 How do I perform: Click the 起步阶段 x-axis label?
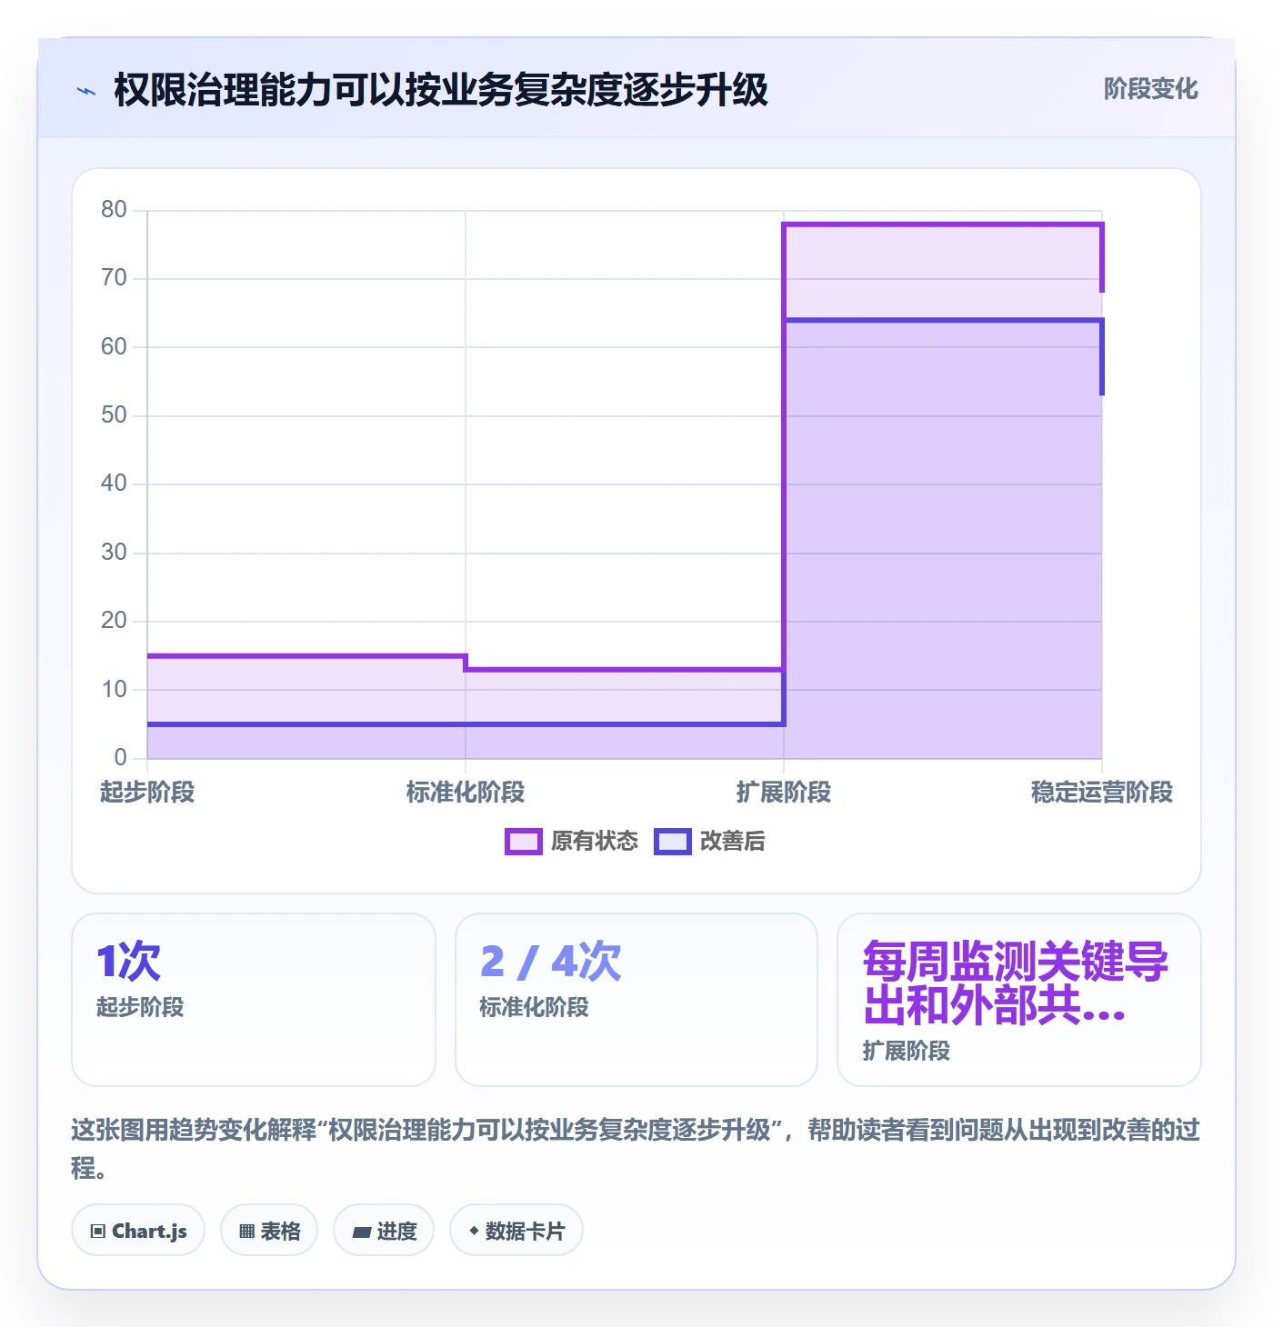147,793
